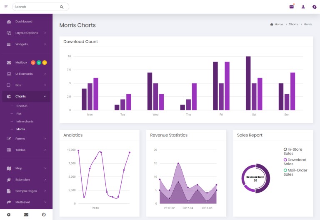Click the Multilevel share arrow icon
This screenshot has height=220, width=320.
(9, 202)
